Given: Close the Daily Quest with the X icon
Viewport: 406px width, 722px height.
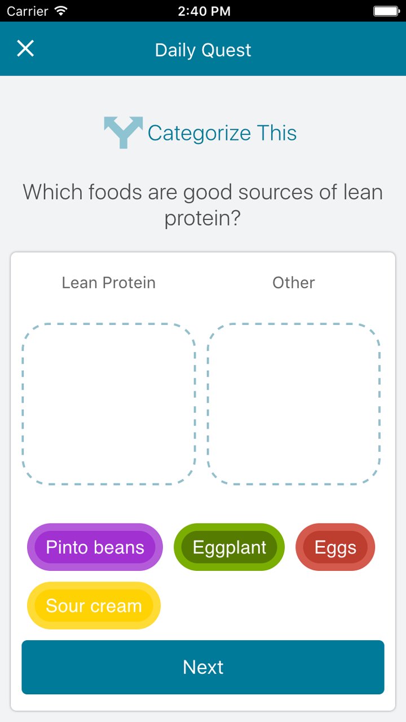Looking at the screenshot, I should [25, 49].
